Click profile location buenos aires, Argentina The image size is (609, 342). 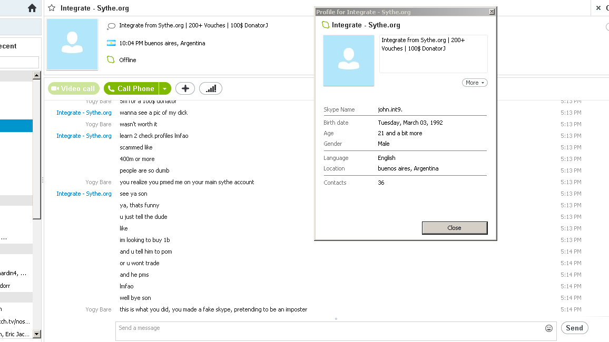point(408,168)
